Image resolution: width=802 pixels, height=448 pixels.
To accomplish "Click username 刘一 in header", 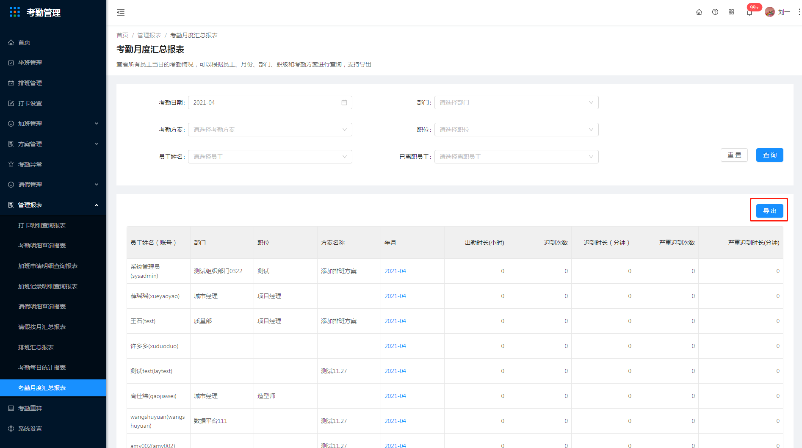I will click(x=784, y=12).
